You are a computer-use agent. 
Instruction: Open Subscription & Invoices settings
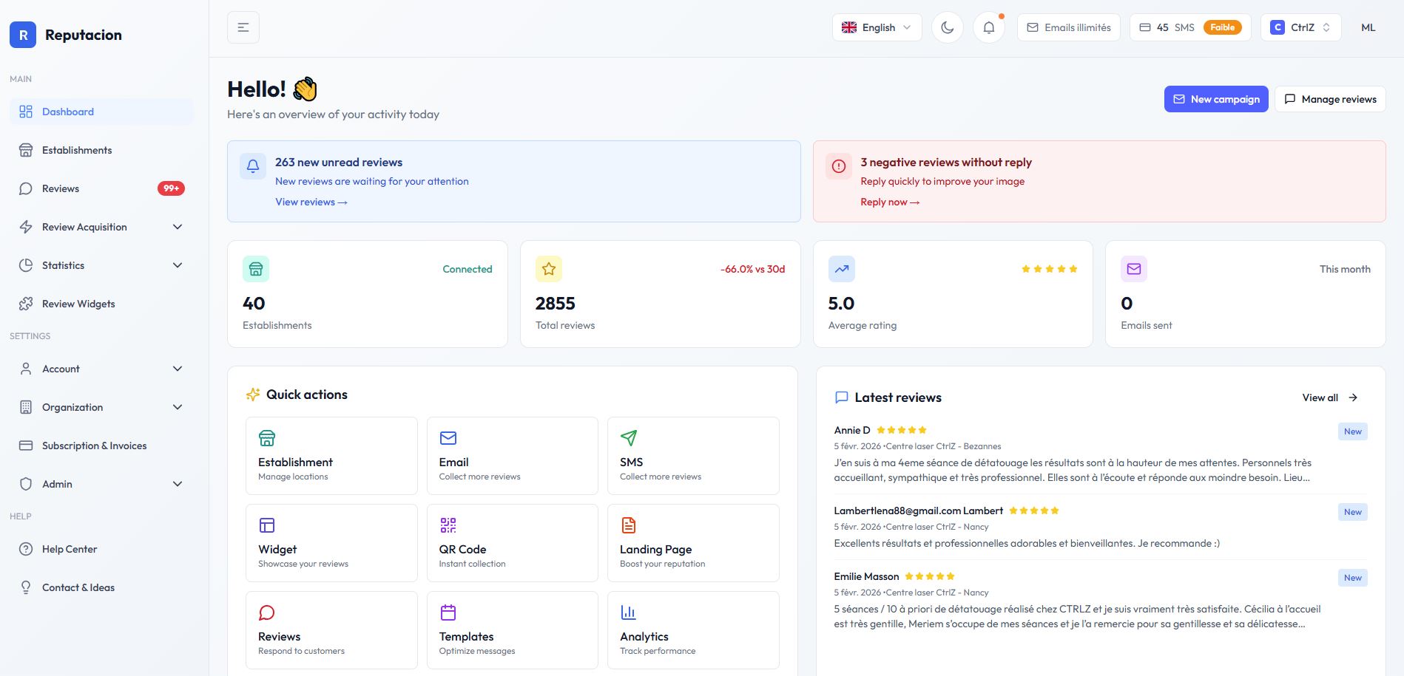94,445
